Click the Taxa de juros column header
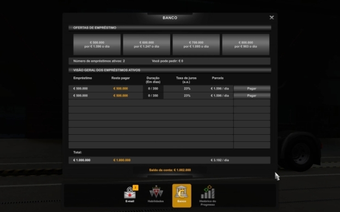 [186, 80]
